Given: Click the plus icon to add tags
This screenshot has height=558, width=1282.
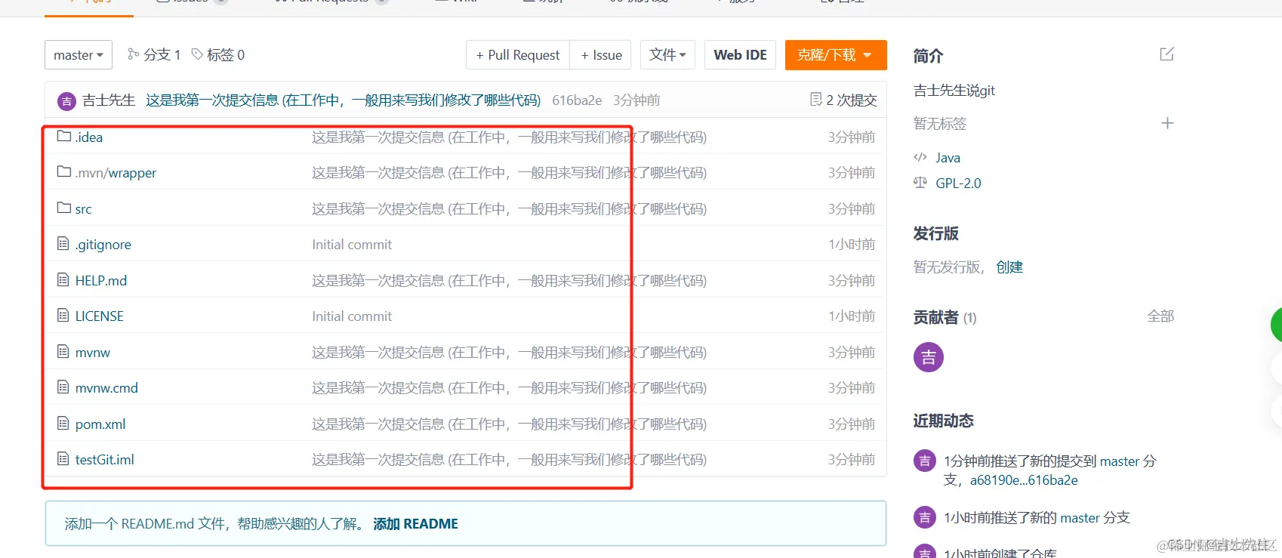Looking at the screenshot, I should [1167, 123].
